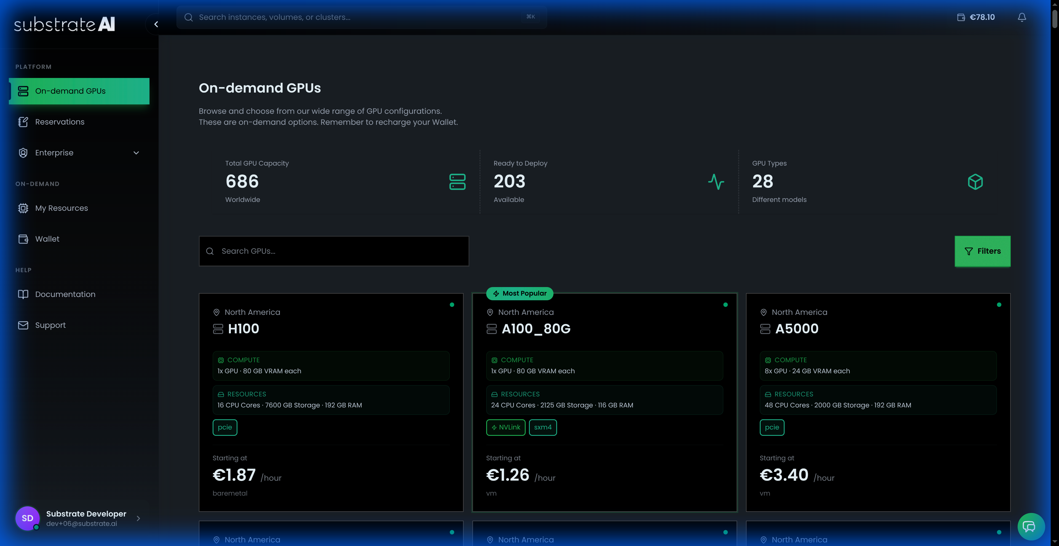Click the notification bell icon
Image resolution: width=1059 pixels, height=546 pixels.
[x=1022, y=17]
